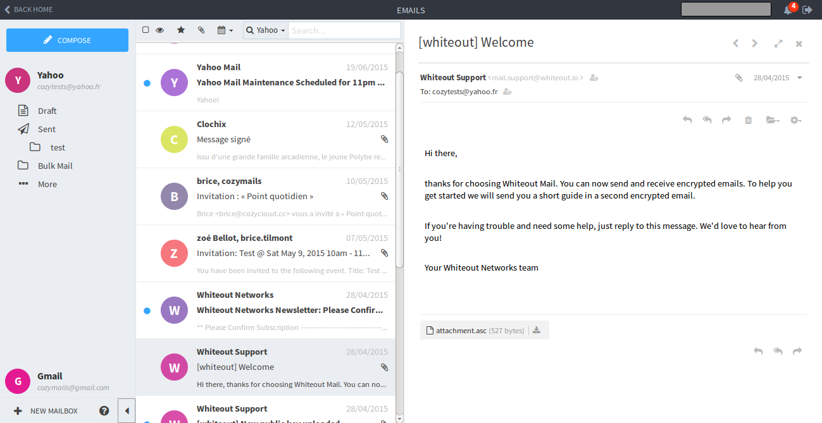
Task: Reply using the top reply arrow
Action: pyautogui.click(x=687, y=120)
